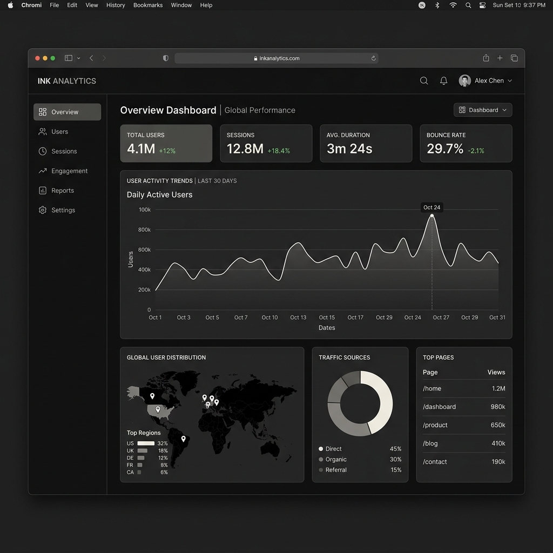Viewport: 553px width, 553px height.
Task: Reload page using address bar refresh icon
Action: pos(373,58)
